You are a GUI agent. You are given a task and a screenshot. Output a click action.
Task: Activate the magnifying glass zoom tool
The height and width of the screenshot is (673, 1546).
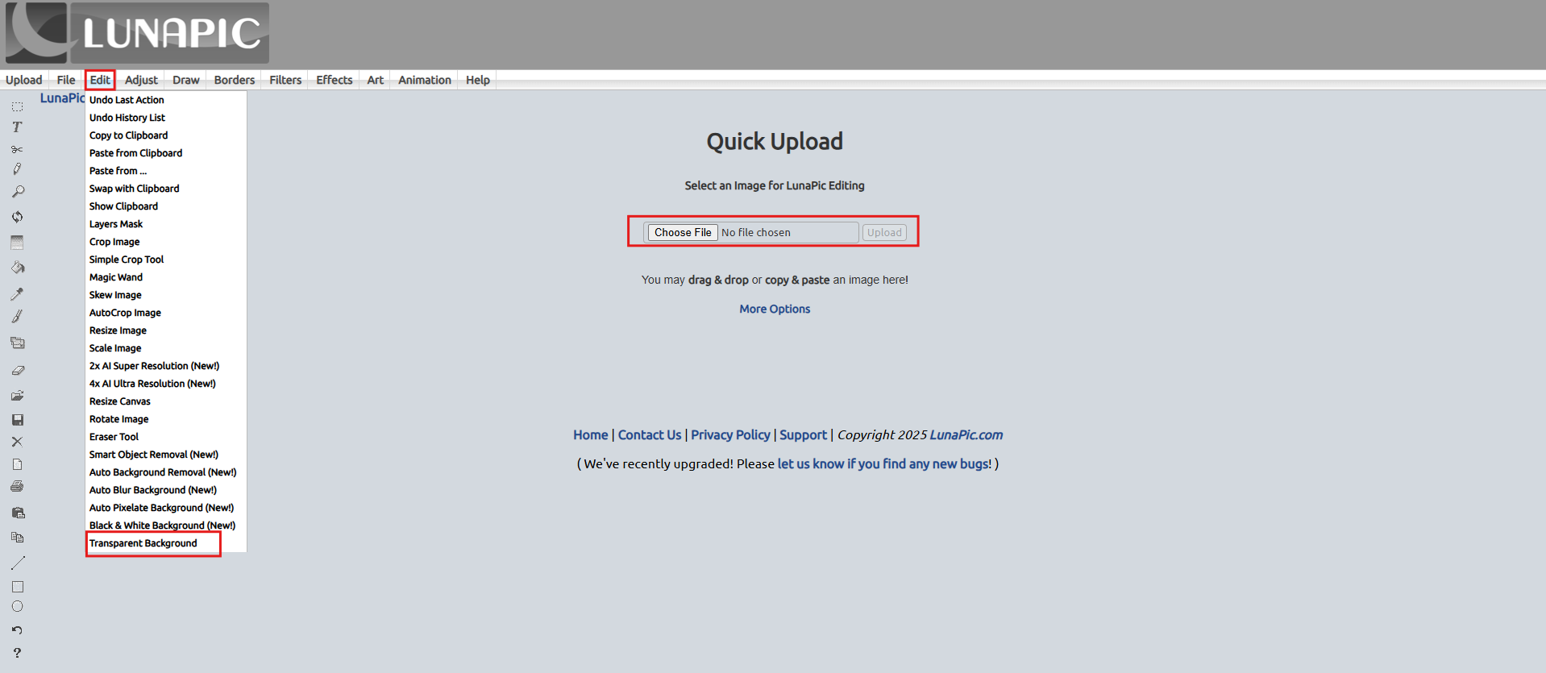click(17, 192)
